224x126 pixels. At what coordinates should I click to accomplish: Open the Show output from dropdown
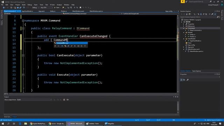coord(34,100)
